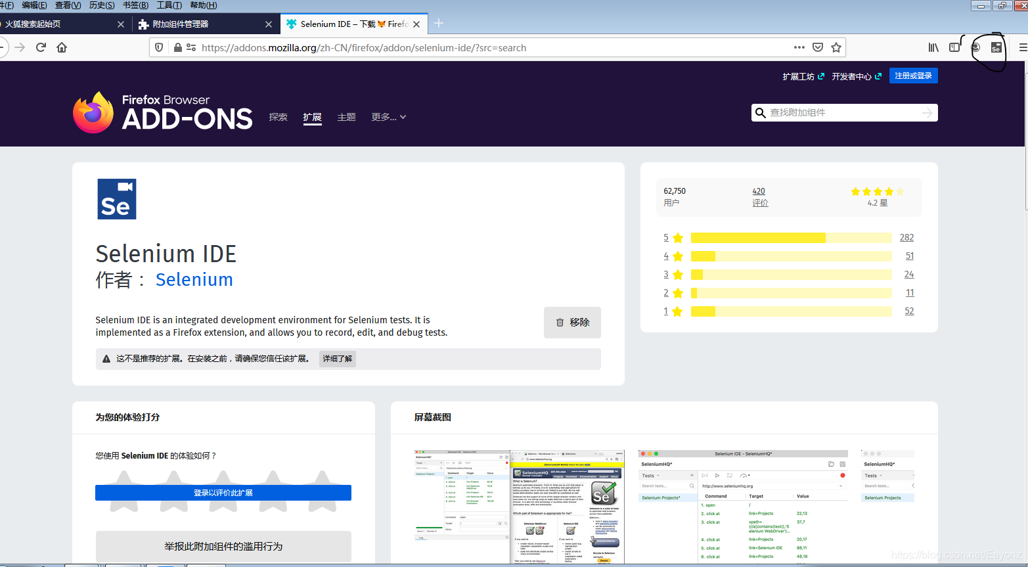Click 举报此附加组件的滥用行为 button

(x=223, y=547)
